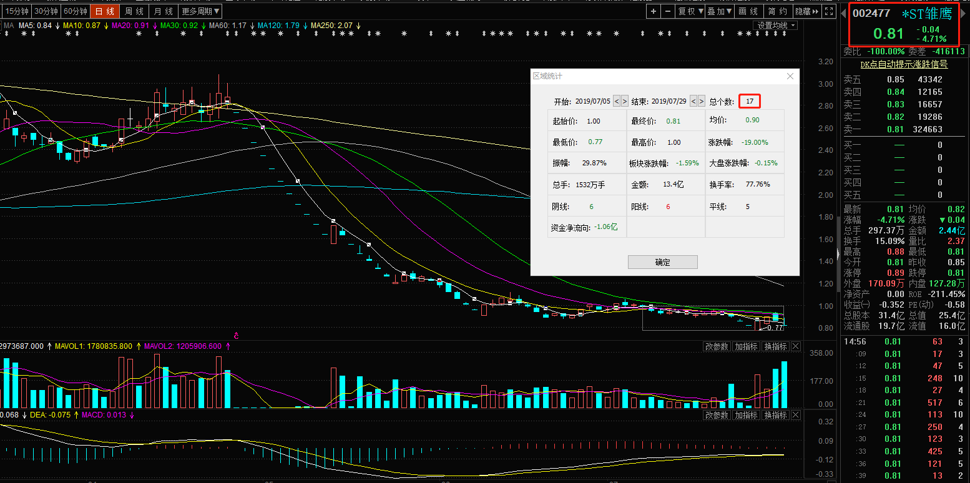Image resolution: width=970 pixels, height=483 pixels.
Task: Open the 更多周期 dropdown
Action: click(x=200, y=11)
